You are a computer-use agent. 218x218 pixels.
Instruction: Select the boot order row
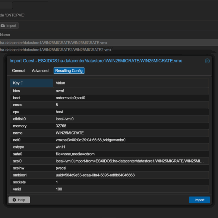click(x=110, y=98)
